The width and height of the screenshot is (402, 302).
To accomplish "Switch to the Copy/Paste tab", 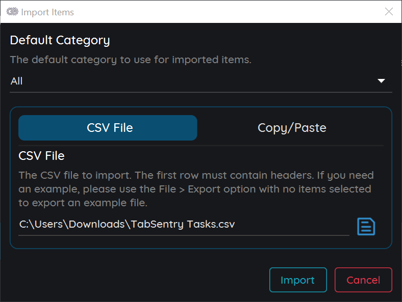I will click(x=292, y=128).
